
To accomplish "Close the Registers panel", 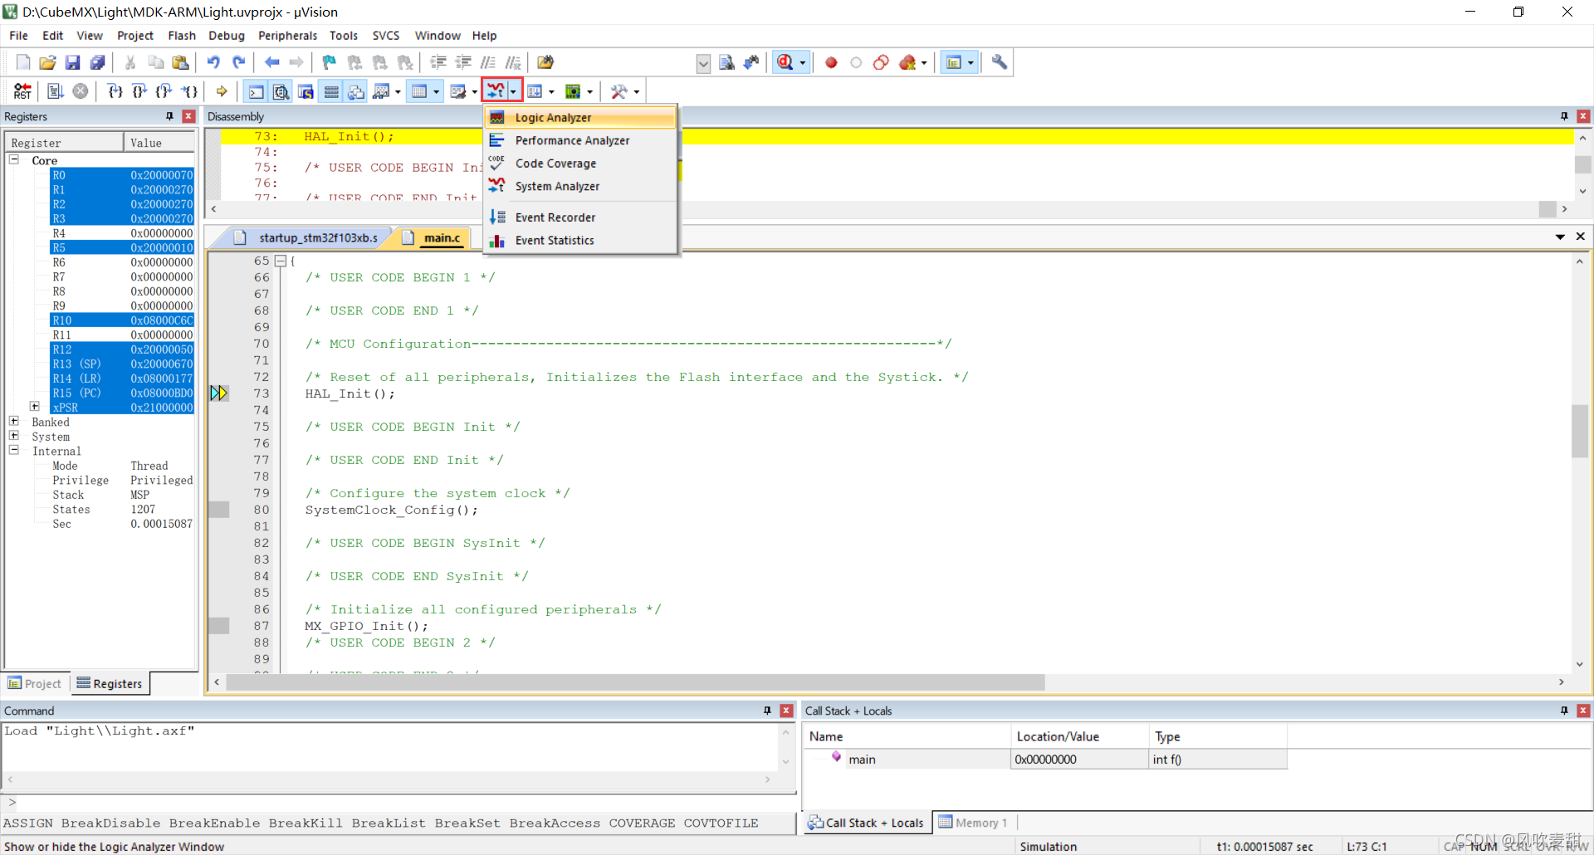I will [x=188, y=116].
